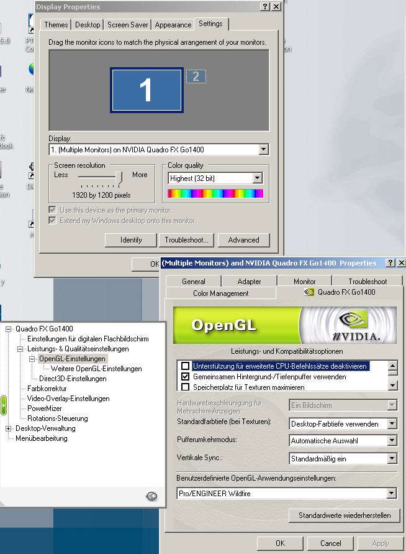Click the Advanced button
The width and height of the screenshot is (406, 554).
coord(243,240)
